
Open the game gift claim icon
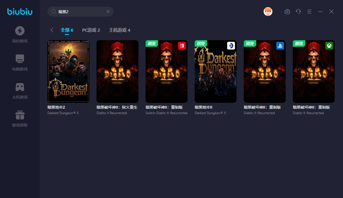pos(20,115)
